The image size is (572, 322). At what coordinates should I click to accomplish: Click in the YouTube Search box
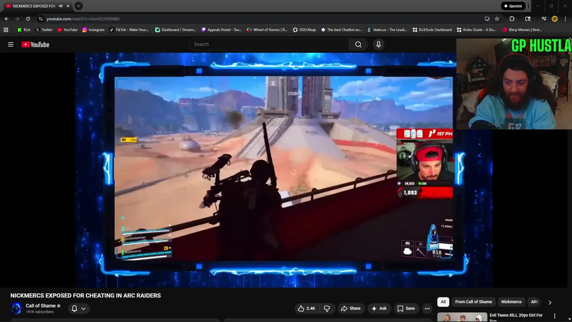[269, 44]
